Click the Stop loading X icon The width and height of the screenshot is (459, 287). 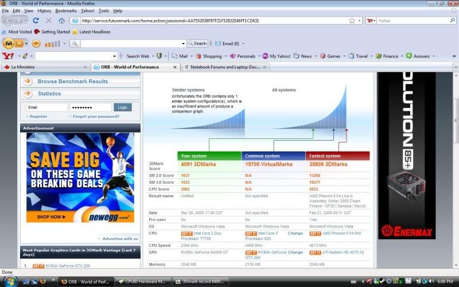pos(49,21)
